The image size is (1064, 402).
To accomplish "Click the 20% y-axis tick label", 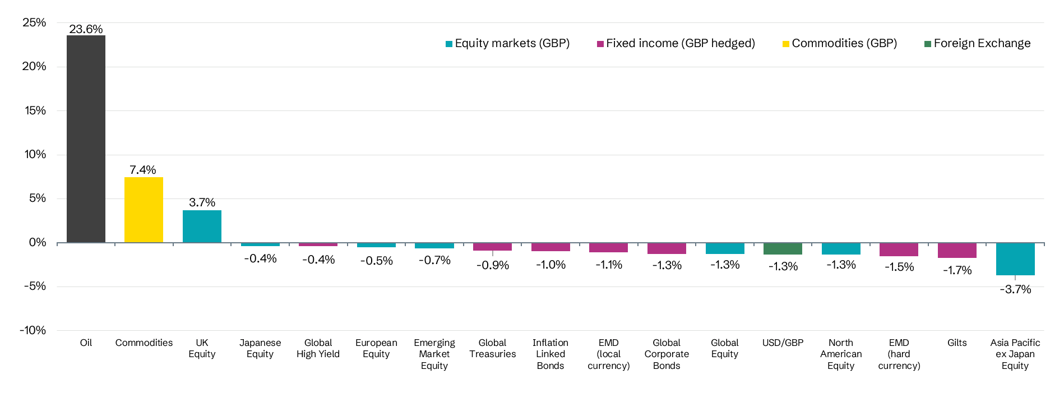I will pyautogui.click(x=34, y=66).
